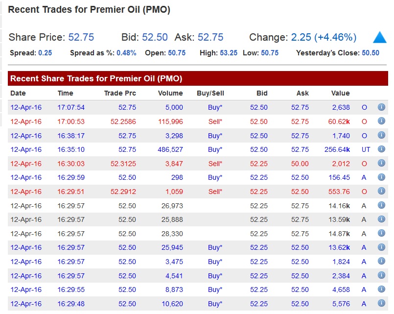
Task: Click info icon on the 16:29:59 trade row
Action: (x=381, y=177)
